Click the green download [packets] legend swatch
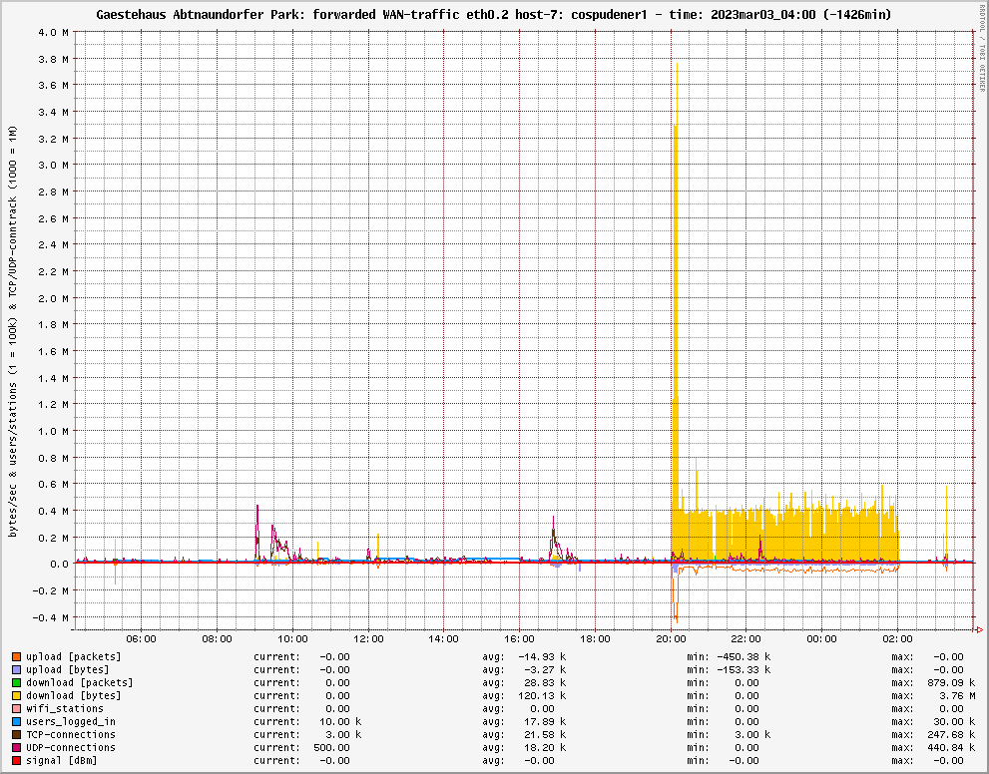The width and height of the screenshot is (989, 774). (16, 682)
